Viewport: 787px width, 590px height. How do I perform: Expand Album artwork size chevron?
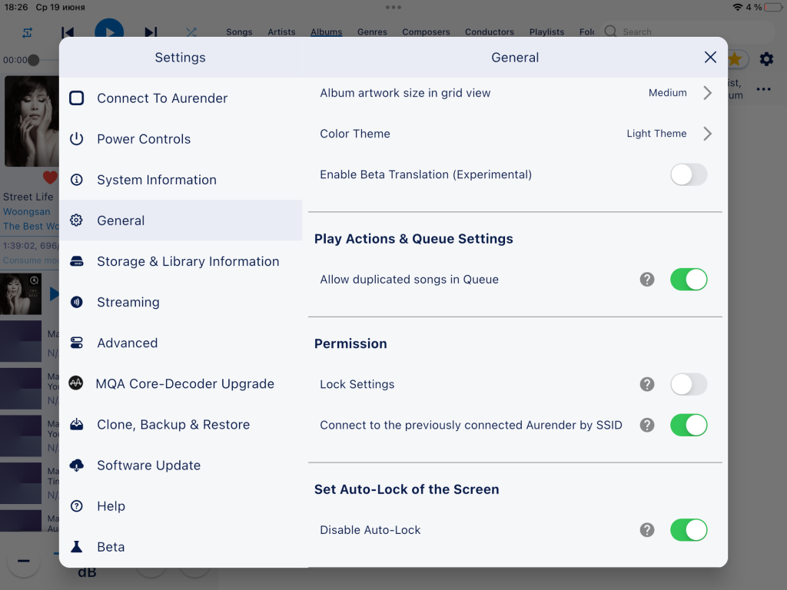click(x=707, y=93)
